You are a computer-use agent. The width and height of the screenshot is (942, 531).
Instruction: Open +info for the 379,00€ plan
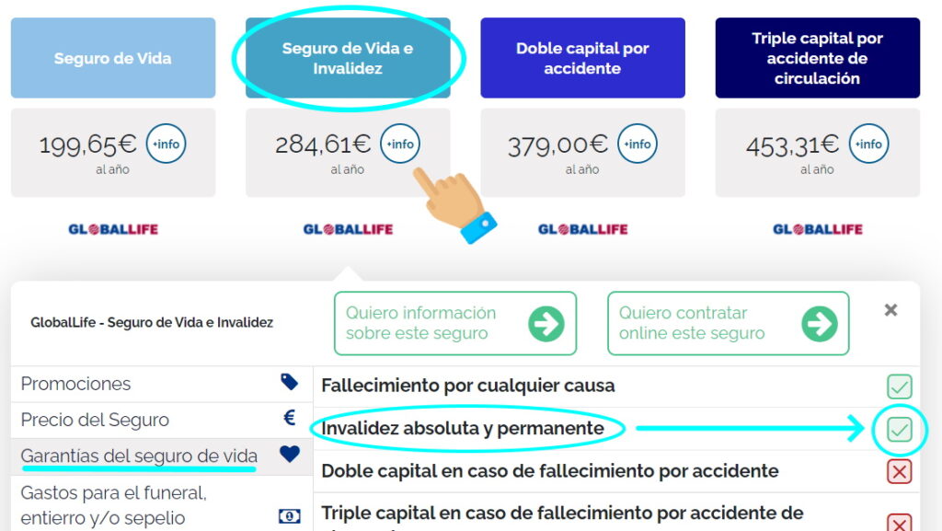[638, 144]
